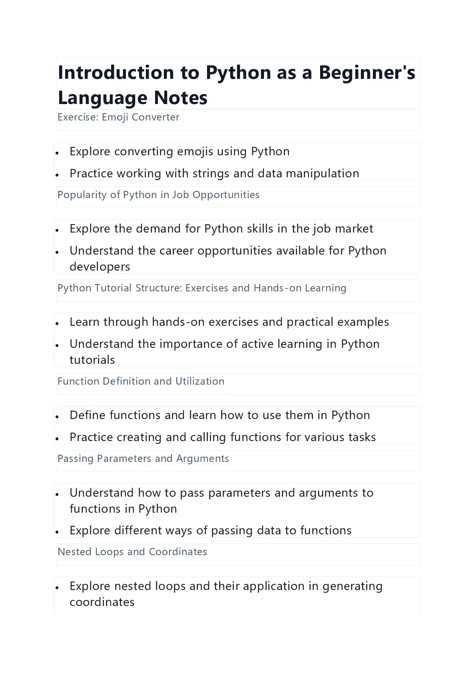Click the 'Define functions and learn how' bullet
The width and height of the screenshot is (476, 674).
click(x=219, y=415)
